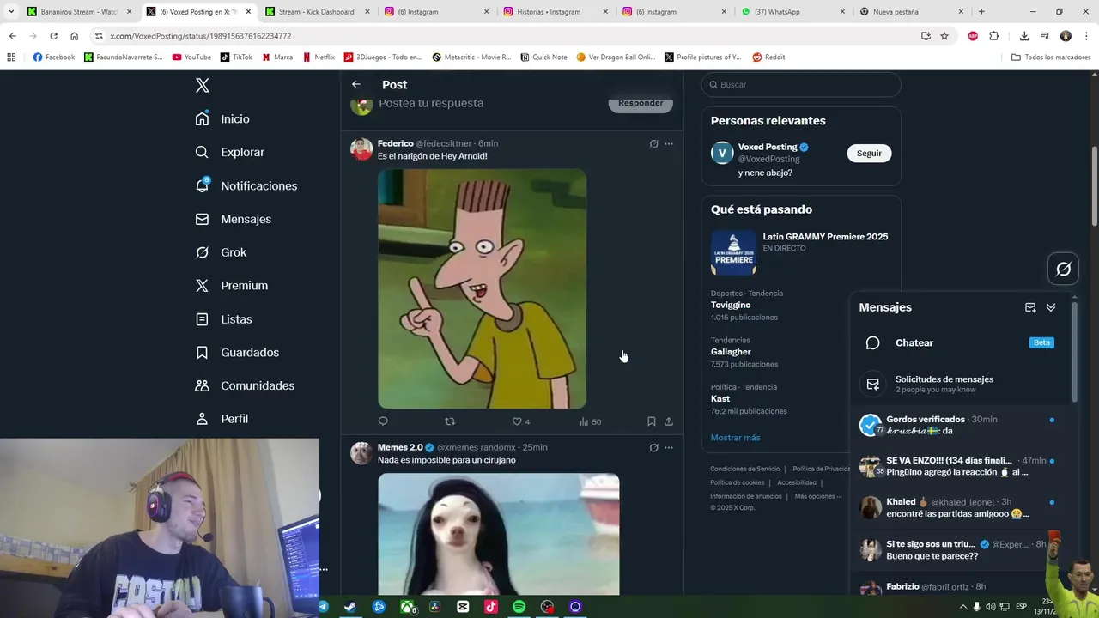Reload the page

[x=53, y=36]
